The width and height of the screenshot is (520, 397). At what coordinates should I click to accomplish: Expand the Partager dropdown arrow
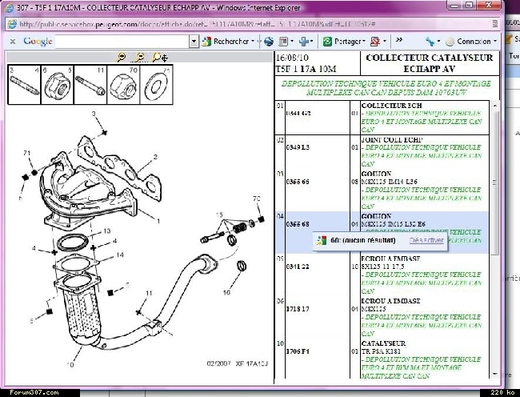tap(364, 41)
